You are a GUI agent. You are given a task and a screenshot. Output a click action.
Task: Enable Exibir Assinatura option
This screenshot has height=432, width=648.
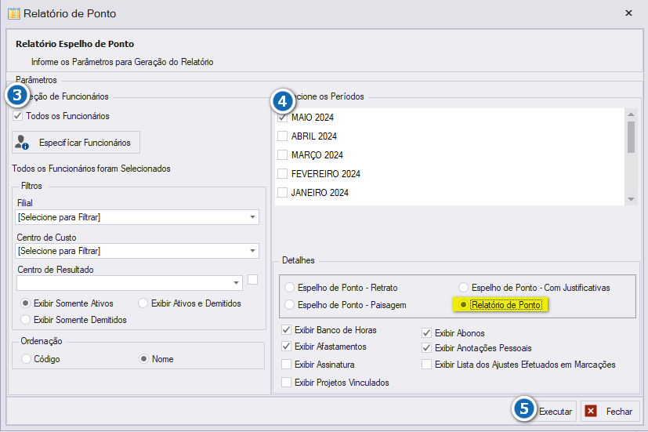pos(286,365)
